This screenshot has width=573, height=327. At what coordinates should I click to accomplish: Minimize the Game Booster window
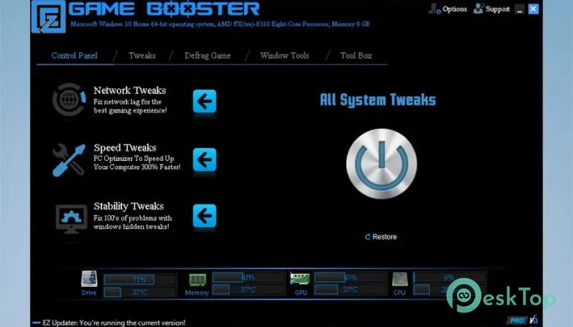point(520,9)
